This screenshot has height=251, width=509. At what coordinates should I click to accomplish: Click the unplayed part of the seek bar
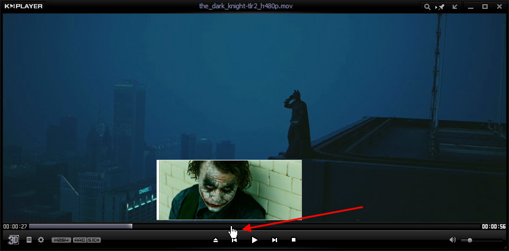tap(306, 226)
